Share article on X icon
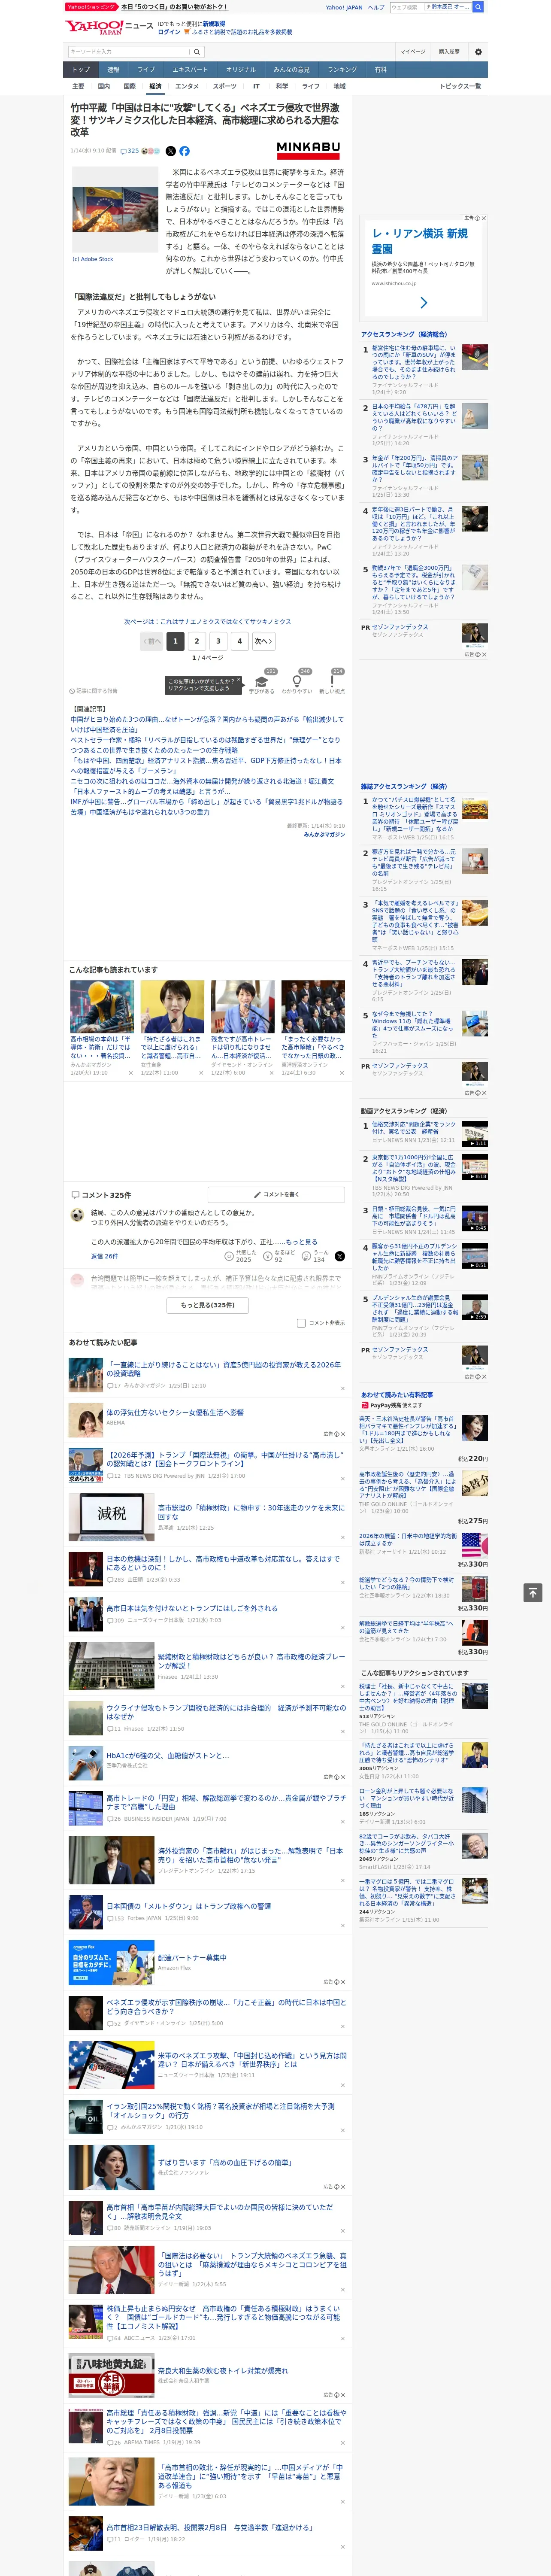 click(x=170, y=151)
